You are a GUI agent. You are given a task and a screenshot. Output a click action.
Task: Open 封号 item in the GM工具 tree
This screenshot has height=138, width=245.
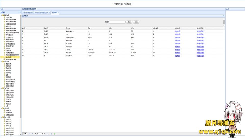[7, 106]
